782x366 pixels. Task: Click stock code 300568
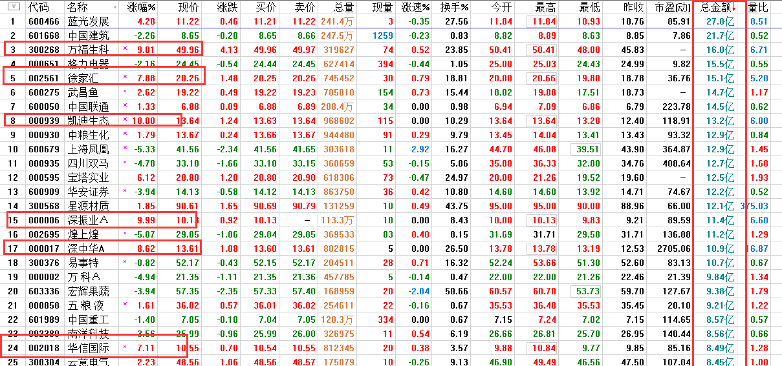point(43,206)
